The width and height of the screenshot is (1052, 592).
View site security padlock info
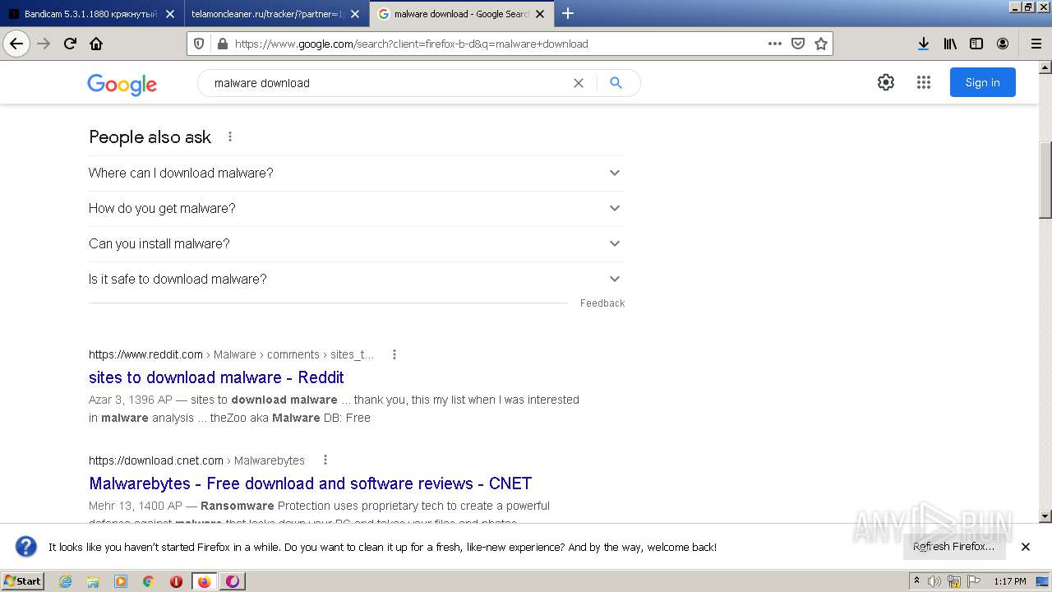[221, 44]
